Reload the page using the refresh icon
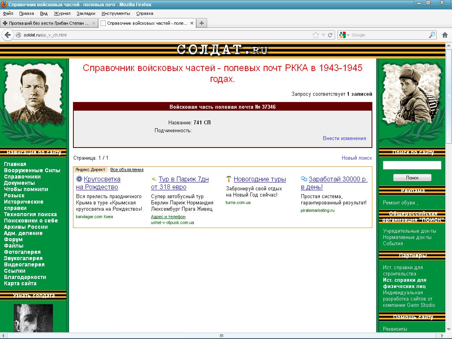This screenshot has width=452, height=339. coord(330,35)
